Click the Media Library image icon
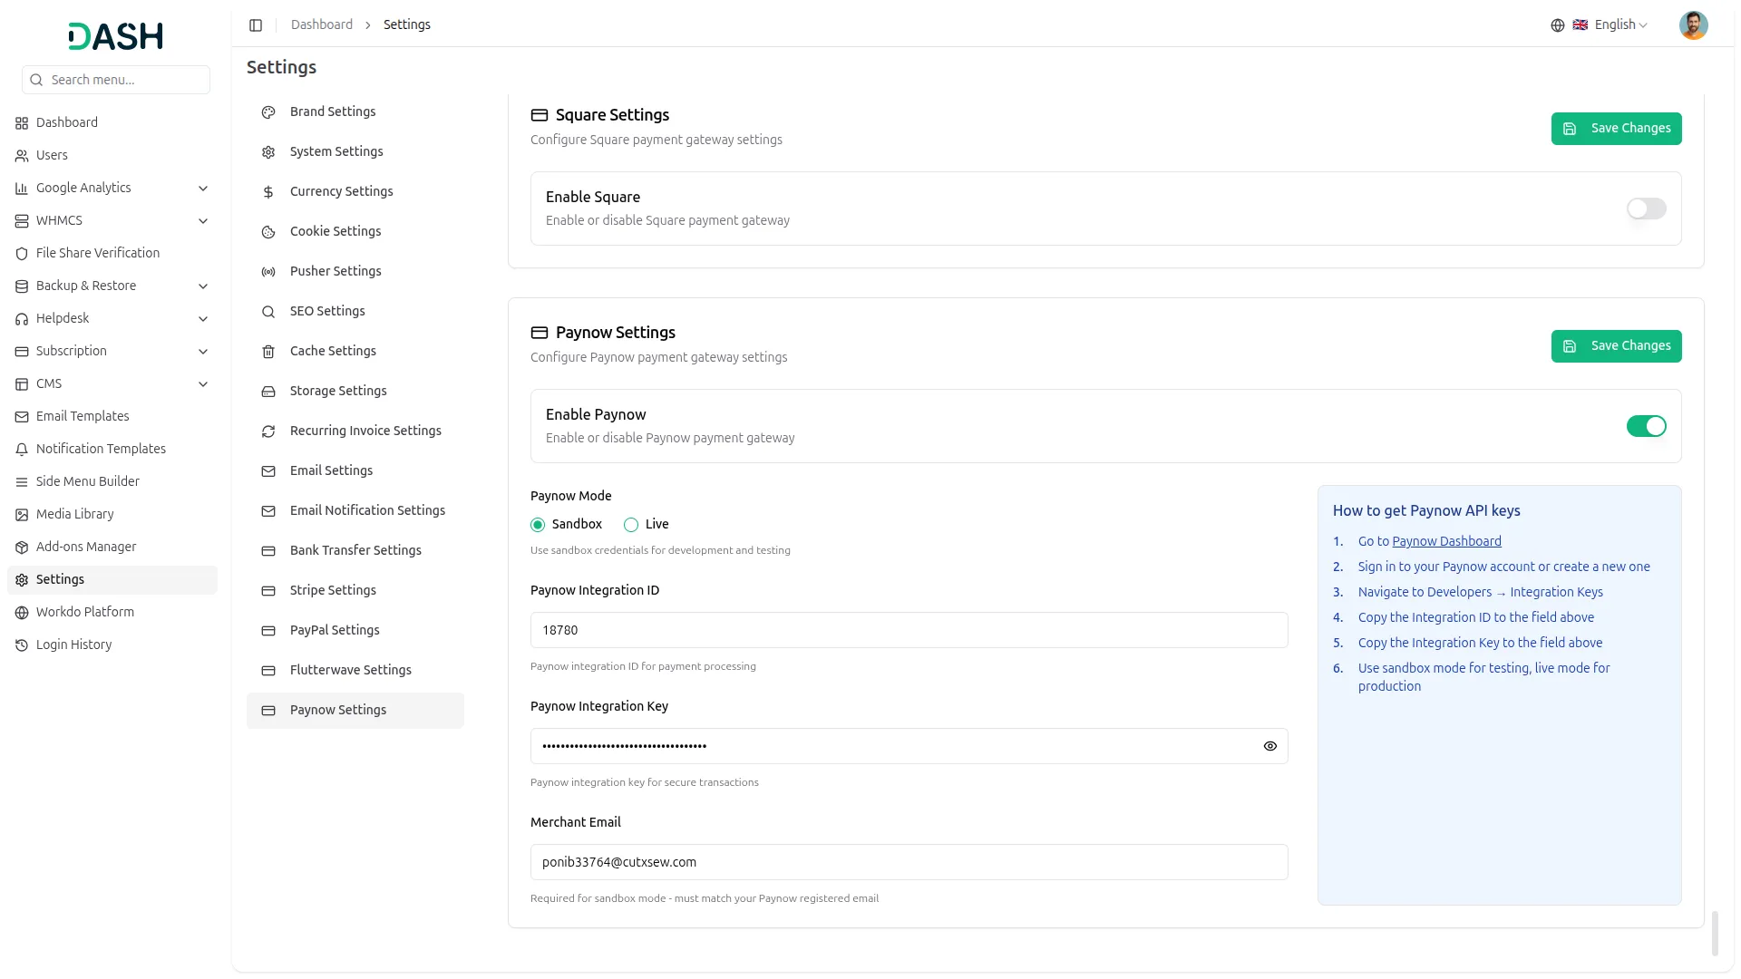The width and height of the screenshot is (1741, 979). (22, 515)
